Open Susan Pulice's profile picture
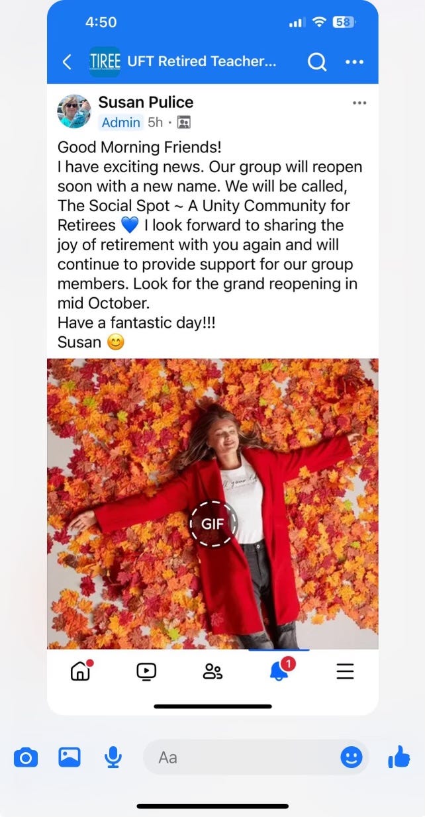 74,111
